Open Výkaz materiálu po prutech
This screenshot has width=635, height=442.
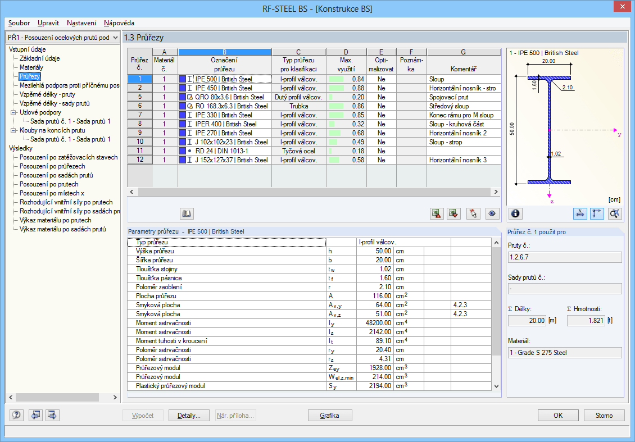coord(56,220)
